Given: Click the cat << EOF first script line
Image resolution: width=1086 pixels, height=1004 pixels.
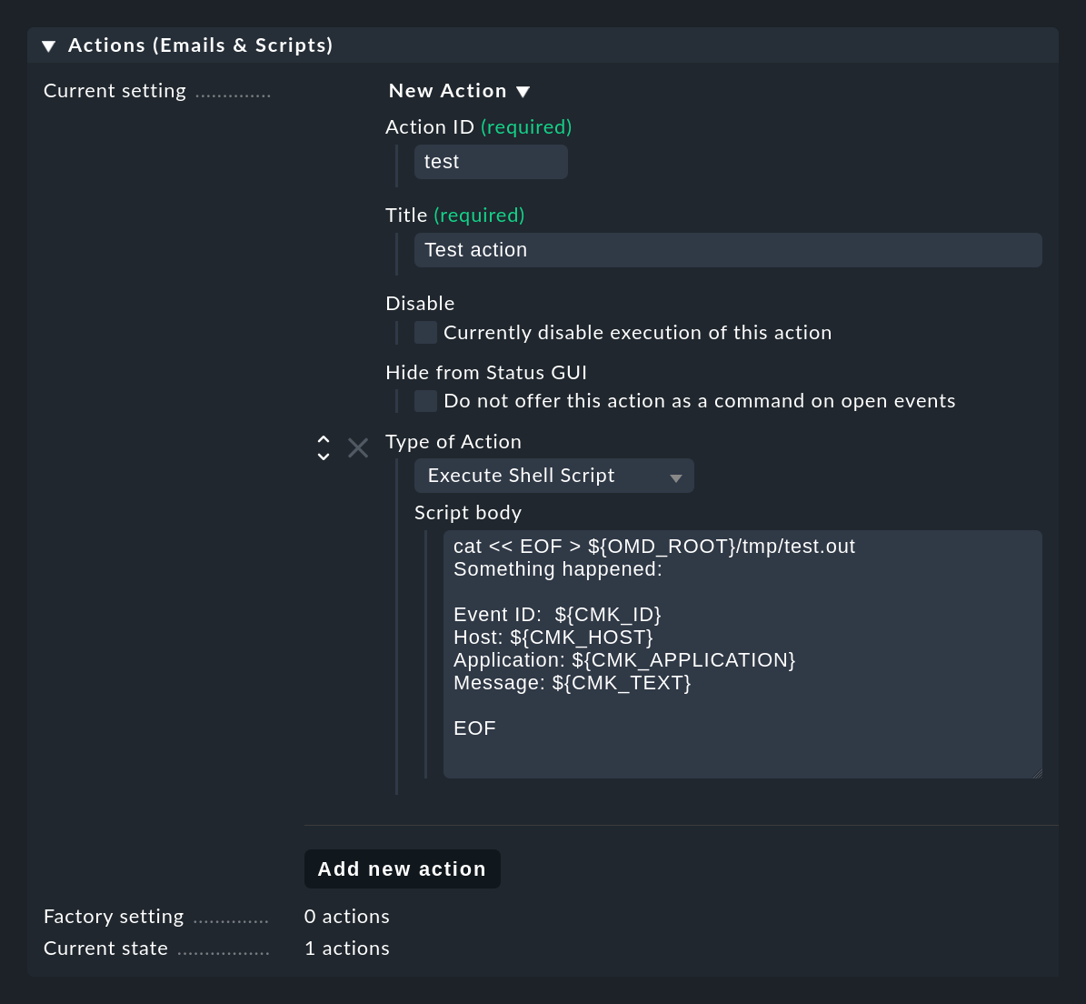Looking at the screenshot, I should click(x=653, y=547).
